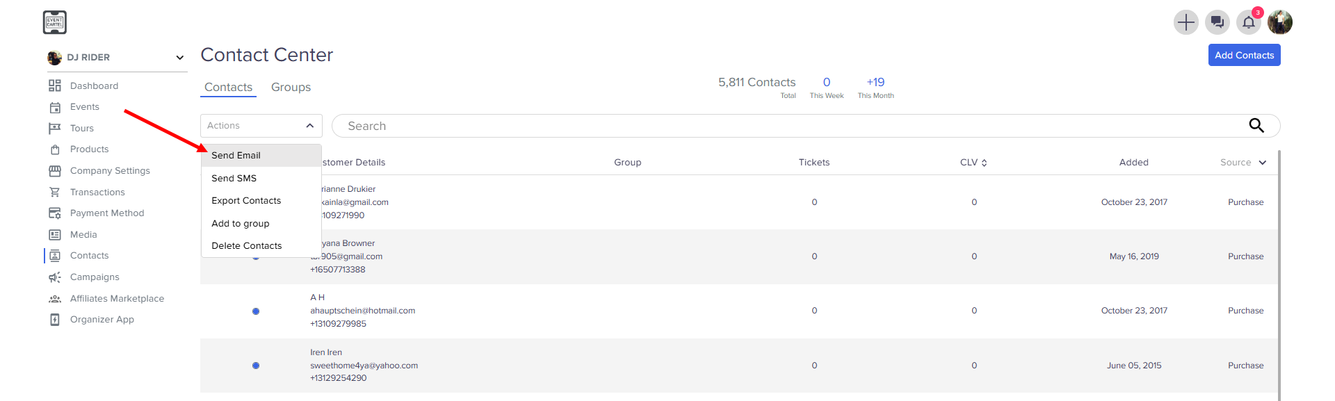1335x401 pixels.
Task: Click email ahauptschein@hotmail.com
Action: (362, 311)
